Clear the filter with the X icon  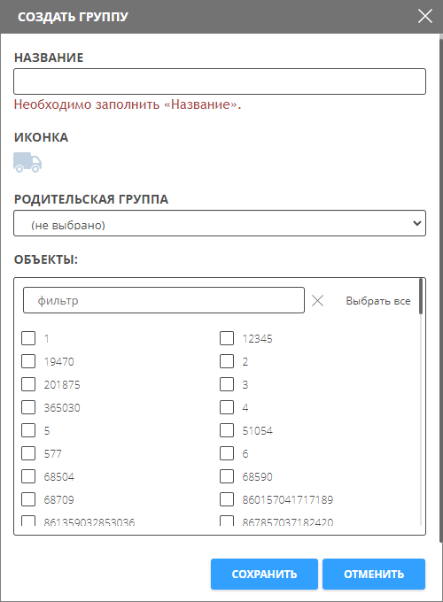[317, 301]
